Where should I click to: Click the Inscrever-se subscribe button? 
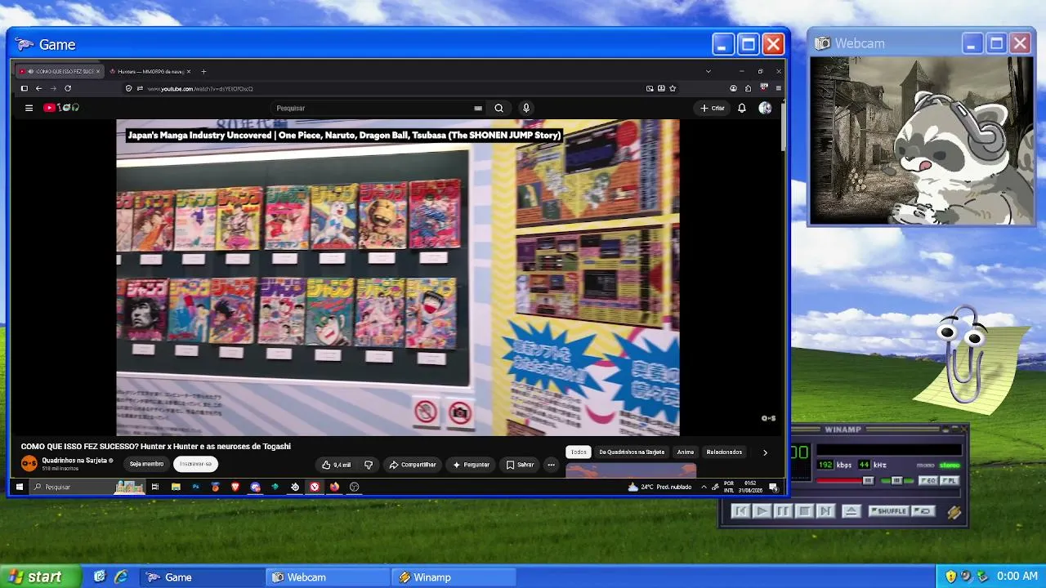[x=195, y=464]
